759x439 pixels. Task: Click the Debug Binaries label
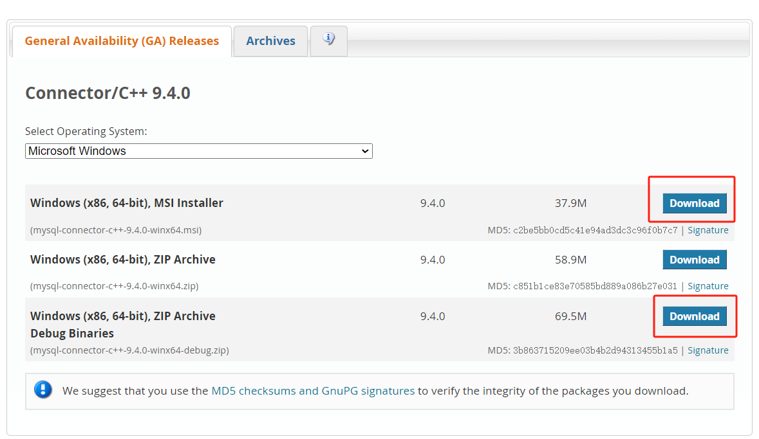click(72, 334)
